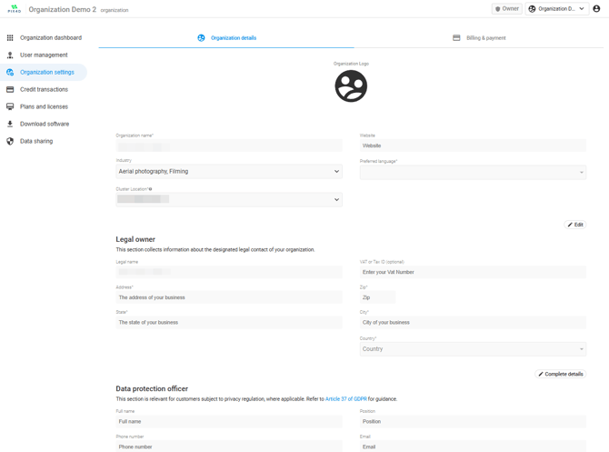
Task: Open Organization dashboard from sidebar
Action: pos(44,37)
